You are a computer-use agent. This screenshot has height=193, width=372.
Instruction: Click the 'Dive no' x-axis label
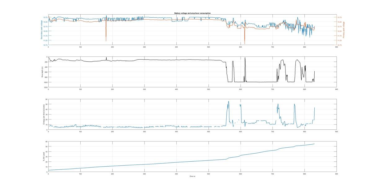click(193, 176)
